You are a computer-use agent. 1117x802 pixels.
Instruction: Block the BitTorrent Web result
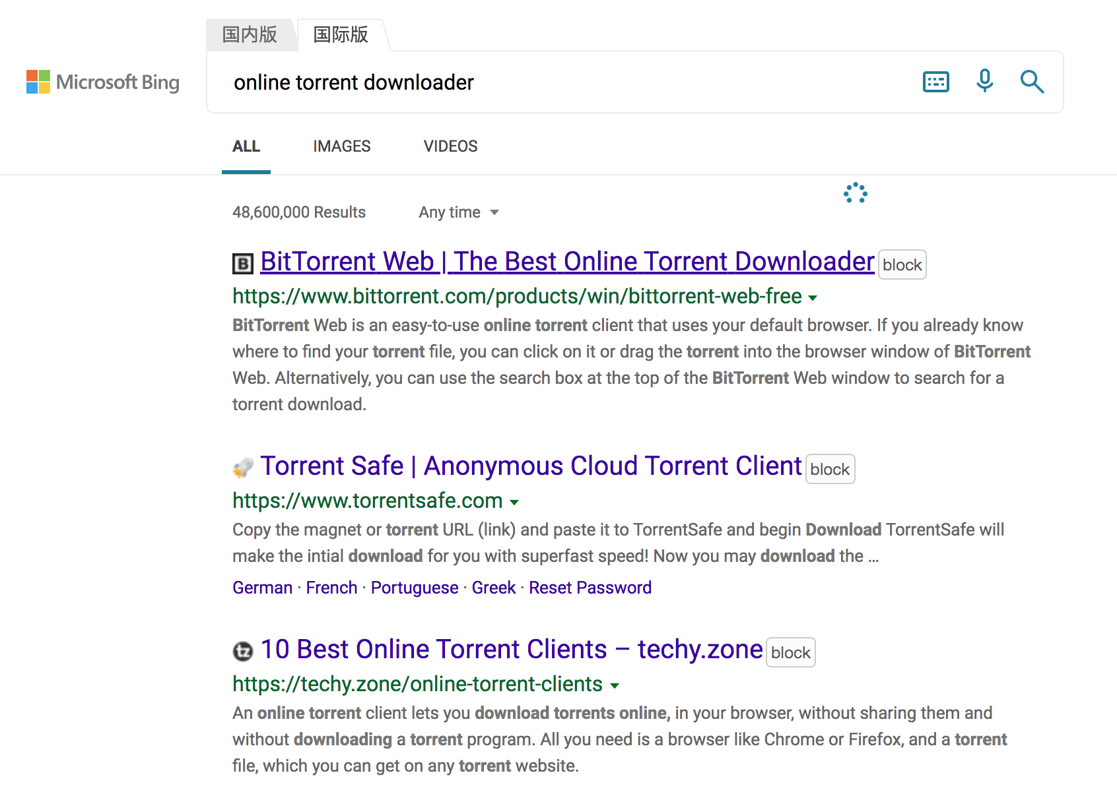(x=902, y=264)
